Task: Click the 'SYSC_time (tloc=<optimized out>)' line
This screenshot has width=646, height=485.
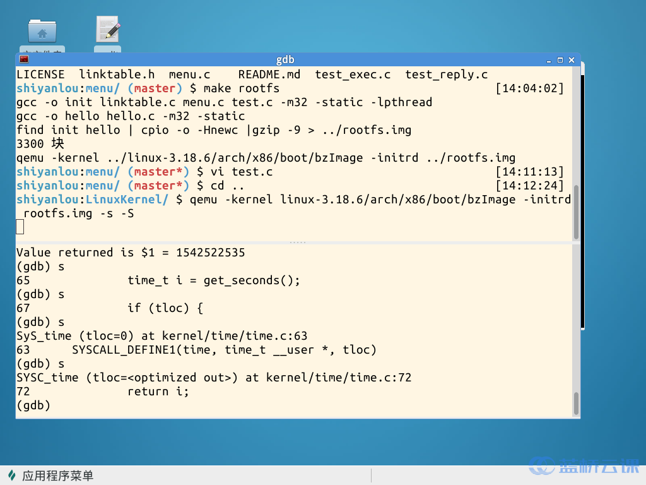Action: pyautogui.click(x=214, y=378)
